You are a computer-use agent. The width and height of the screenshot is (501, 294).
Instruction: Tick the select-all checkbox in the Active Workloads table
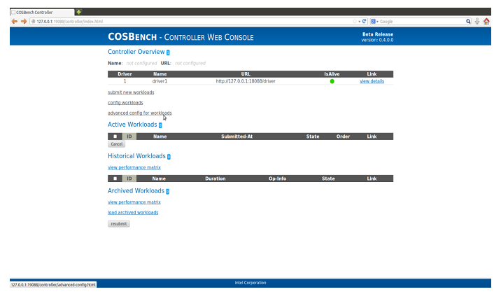[115, 136]
